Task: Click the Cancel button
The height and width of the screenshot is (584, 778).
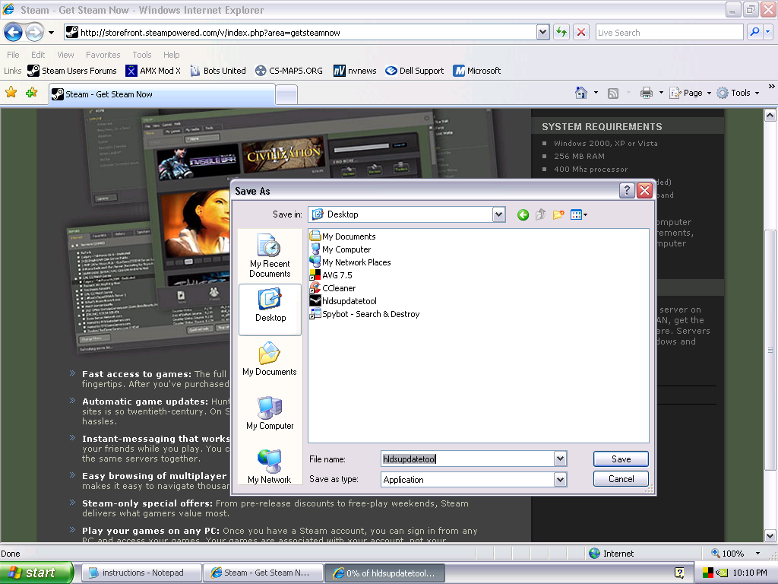Action: click(x=621, y=479)
